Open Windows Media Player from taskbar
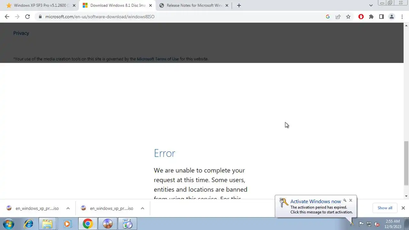 [67, 224]
